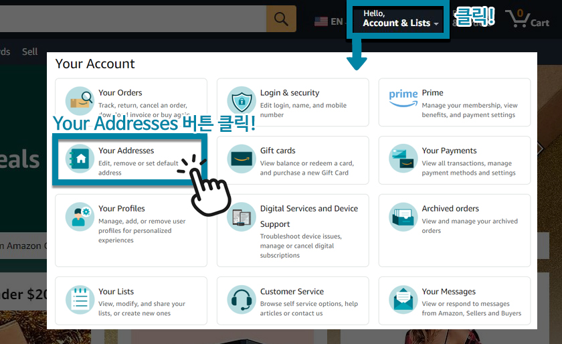Go to the Your Payments title
The width and height of the screenshot is (562, 344).
(449, 151)
